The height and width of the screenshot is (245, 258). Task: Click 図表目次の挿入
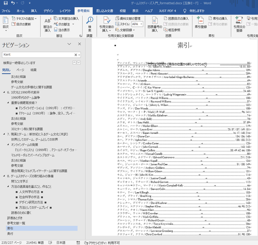[176, 19]
